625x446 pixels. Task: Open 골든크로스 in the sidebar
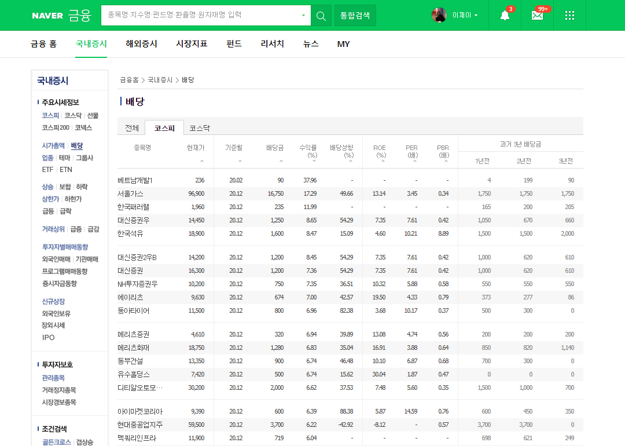click(x=56, y=441)
